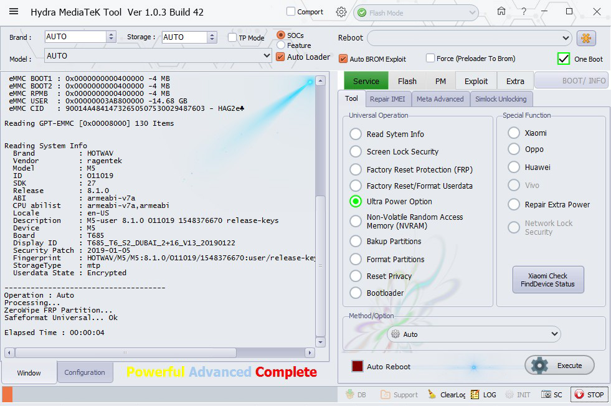Clear the log with ClearLog
Image resolution: width=611 pixels, height=406 pixels.
[446, 395]
